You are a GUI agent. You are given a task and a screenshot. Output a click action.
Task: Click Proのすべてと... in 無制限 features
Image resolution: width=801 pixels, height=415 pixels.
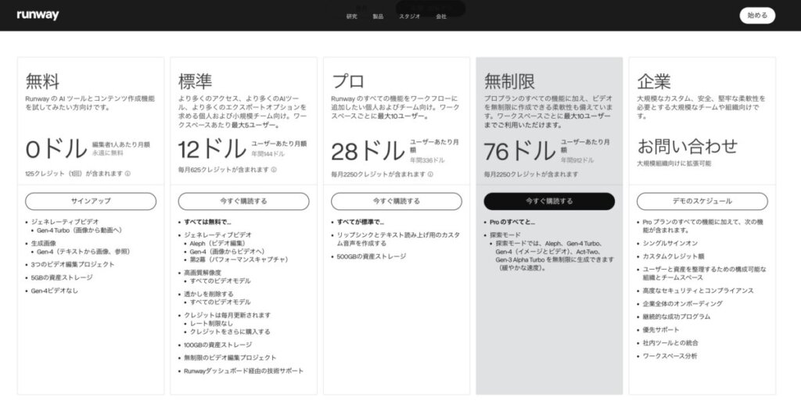(512, 222)
